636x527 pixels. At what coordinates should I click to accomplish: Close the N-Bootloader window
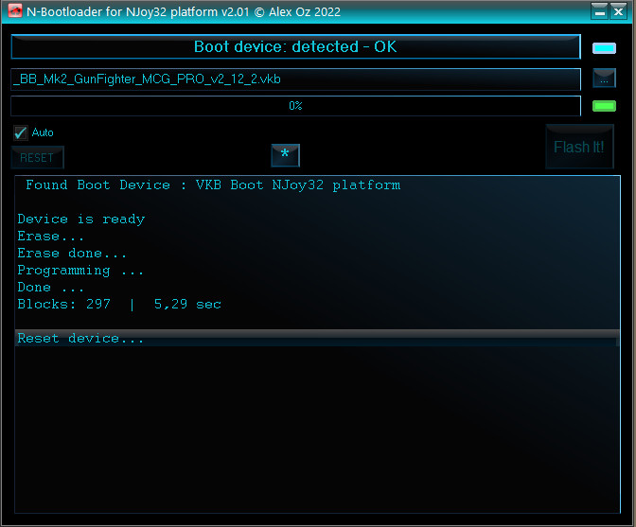click(x=619, y=11)
